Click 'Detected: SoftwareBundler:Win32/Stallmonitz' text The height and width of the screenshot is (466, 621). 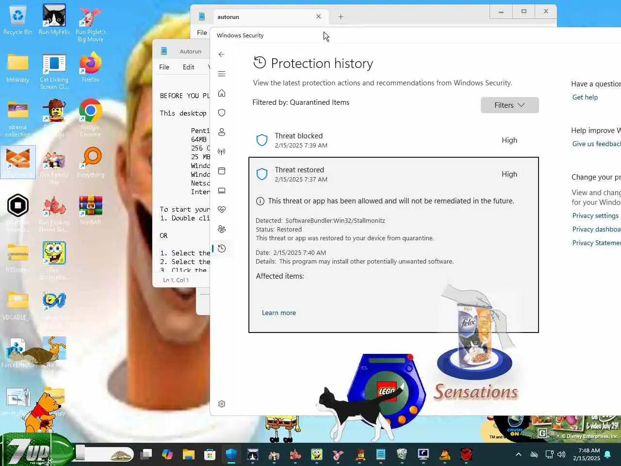(320, 220)
